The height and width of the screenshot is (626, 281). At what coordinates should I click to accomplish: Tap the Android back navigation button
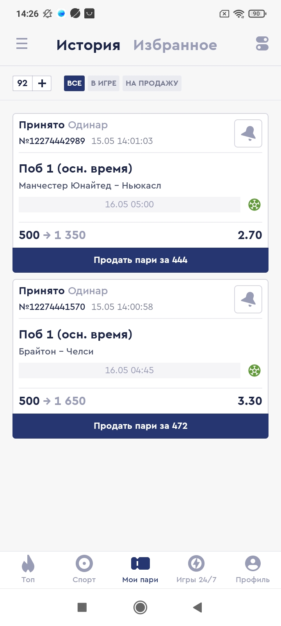click(197, 607)
